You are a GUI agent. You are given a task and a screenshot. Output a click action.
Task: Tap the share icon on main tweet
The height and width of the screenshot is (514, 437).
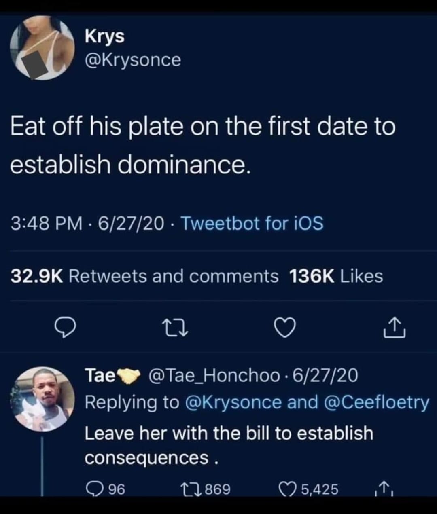pyautogui.click(x=394, y=328)
